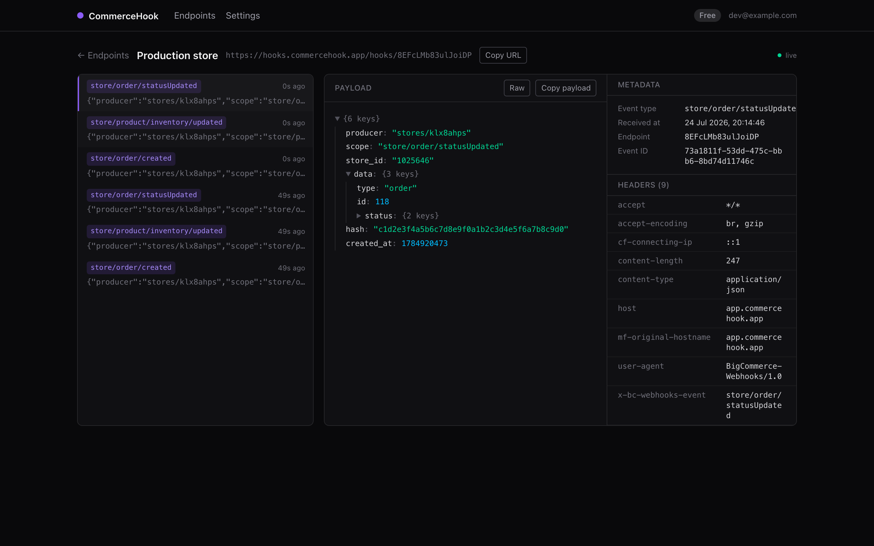Open the dev@example.com account menu
This screenshot has height=546, width=874.
click(x=763, y=15)
